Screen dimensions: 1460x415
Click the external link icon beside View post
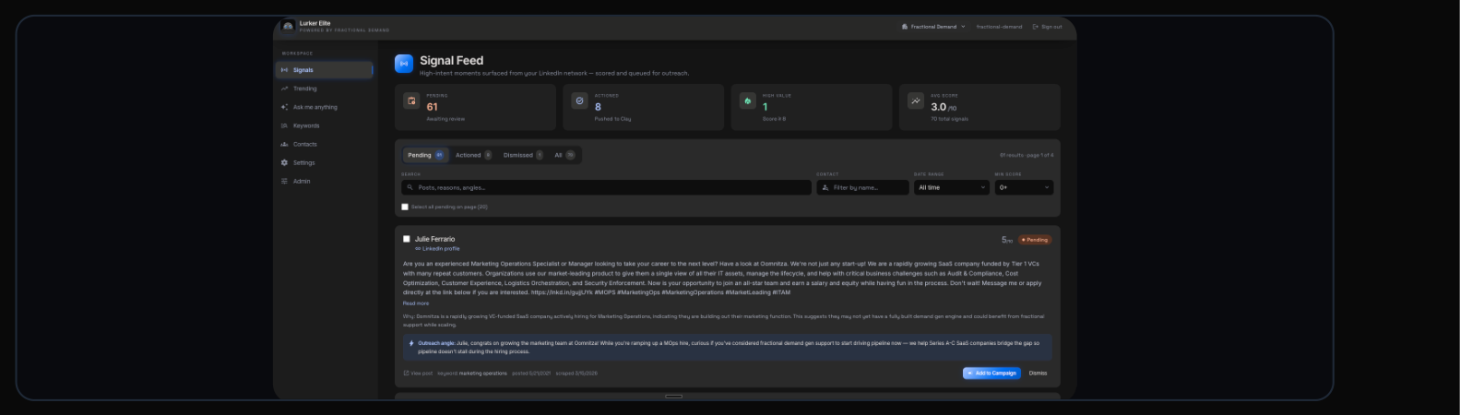coord(406,373)
